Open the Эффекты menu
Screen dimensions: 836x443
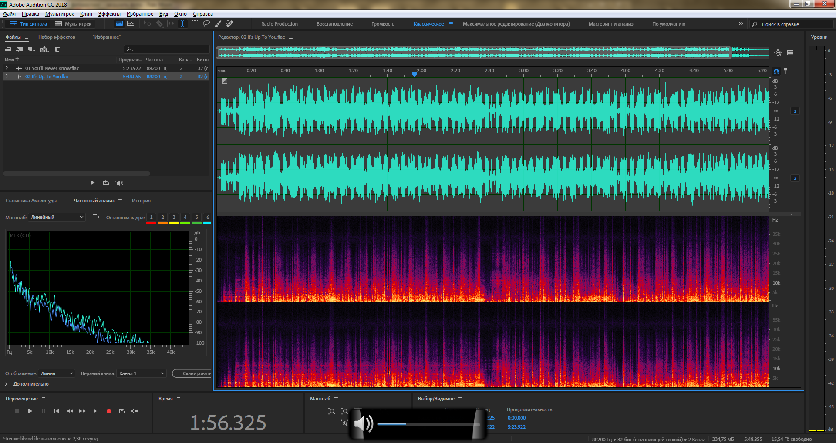coord(109,14)
